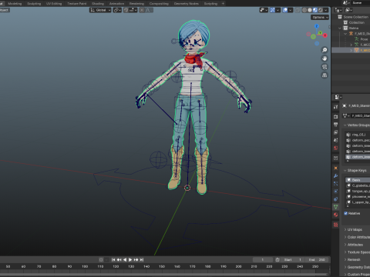Viewport: 370px width, 277px height.
Task: Switch to the Shading workspace tab
Action: 98,4
